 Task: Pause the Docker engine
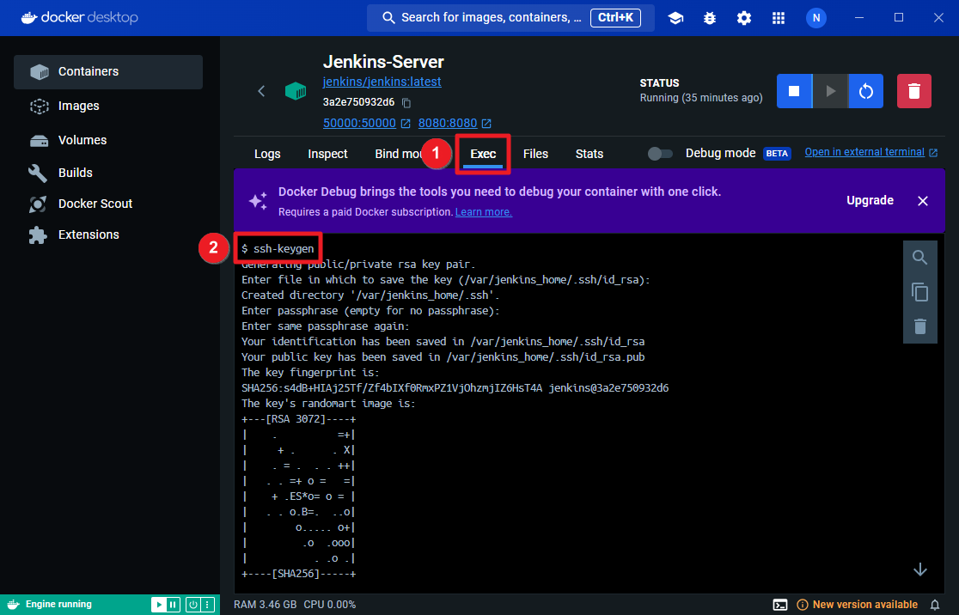[173, 605]
